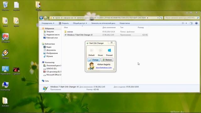Viewport: 201px width, 113px height.
Task: Click the Explorer forward arrow button
Action: [x=45, y=18]
